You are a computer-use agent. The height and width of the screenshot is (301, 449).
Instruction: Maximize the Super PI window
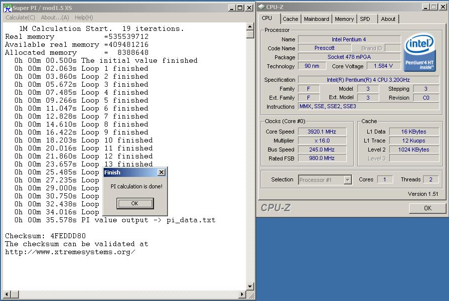coord(240,8)
